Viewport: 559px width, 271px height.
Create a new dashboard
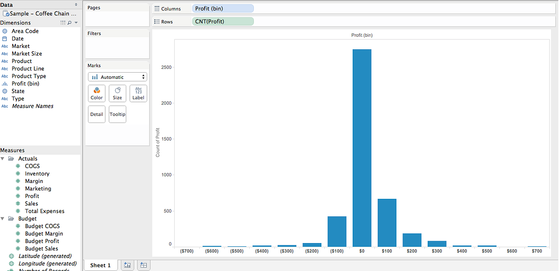click(143, 264)
